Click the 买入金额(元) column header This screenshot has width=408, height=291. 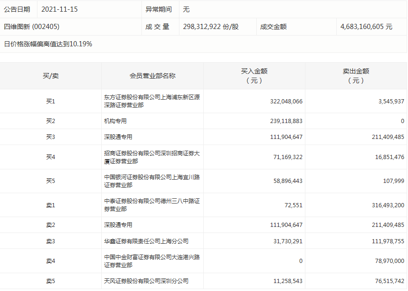point(254,76)
